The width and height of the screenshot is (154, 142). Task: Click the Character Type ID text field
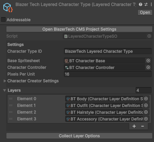[108, 51]
